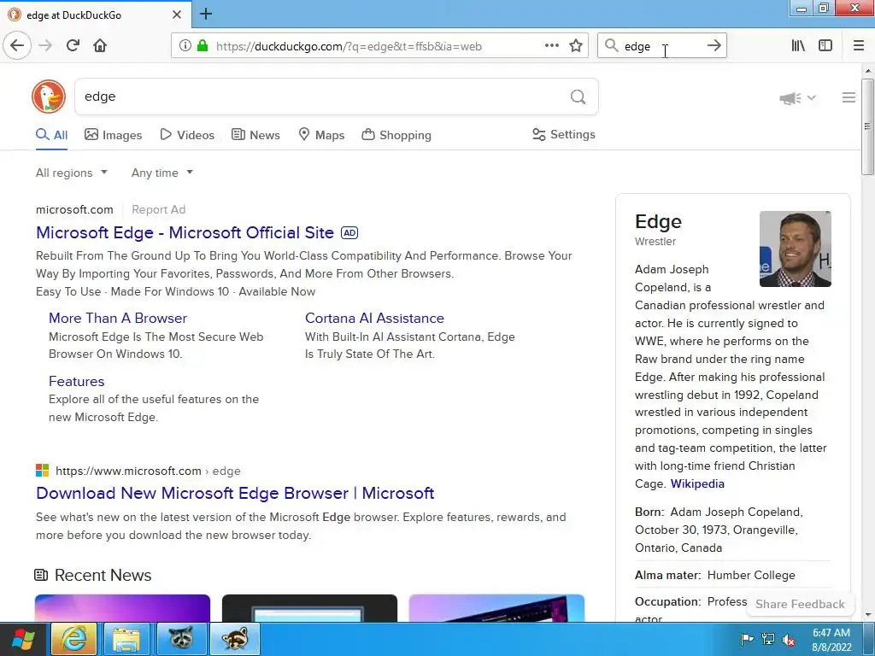Click the Recent News newspaper icon
The width and height of the screenshot is (875, 656).
[41, 575]
